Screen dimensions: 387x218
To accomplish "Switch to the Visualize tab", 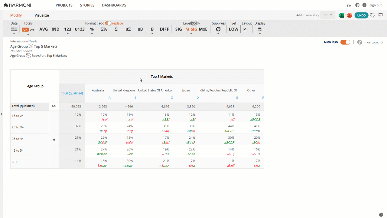I will tap(42, 15).
